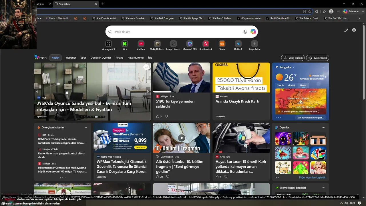
Task: Open the browser three-dot settings menu
Action: pyautogui.click(x=338, y=11)
